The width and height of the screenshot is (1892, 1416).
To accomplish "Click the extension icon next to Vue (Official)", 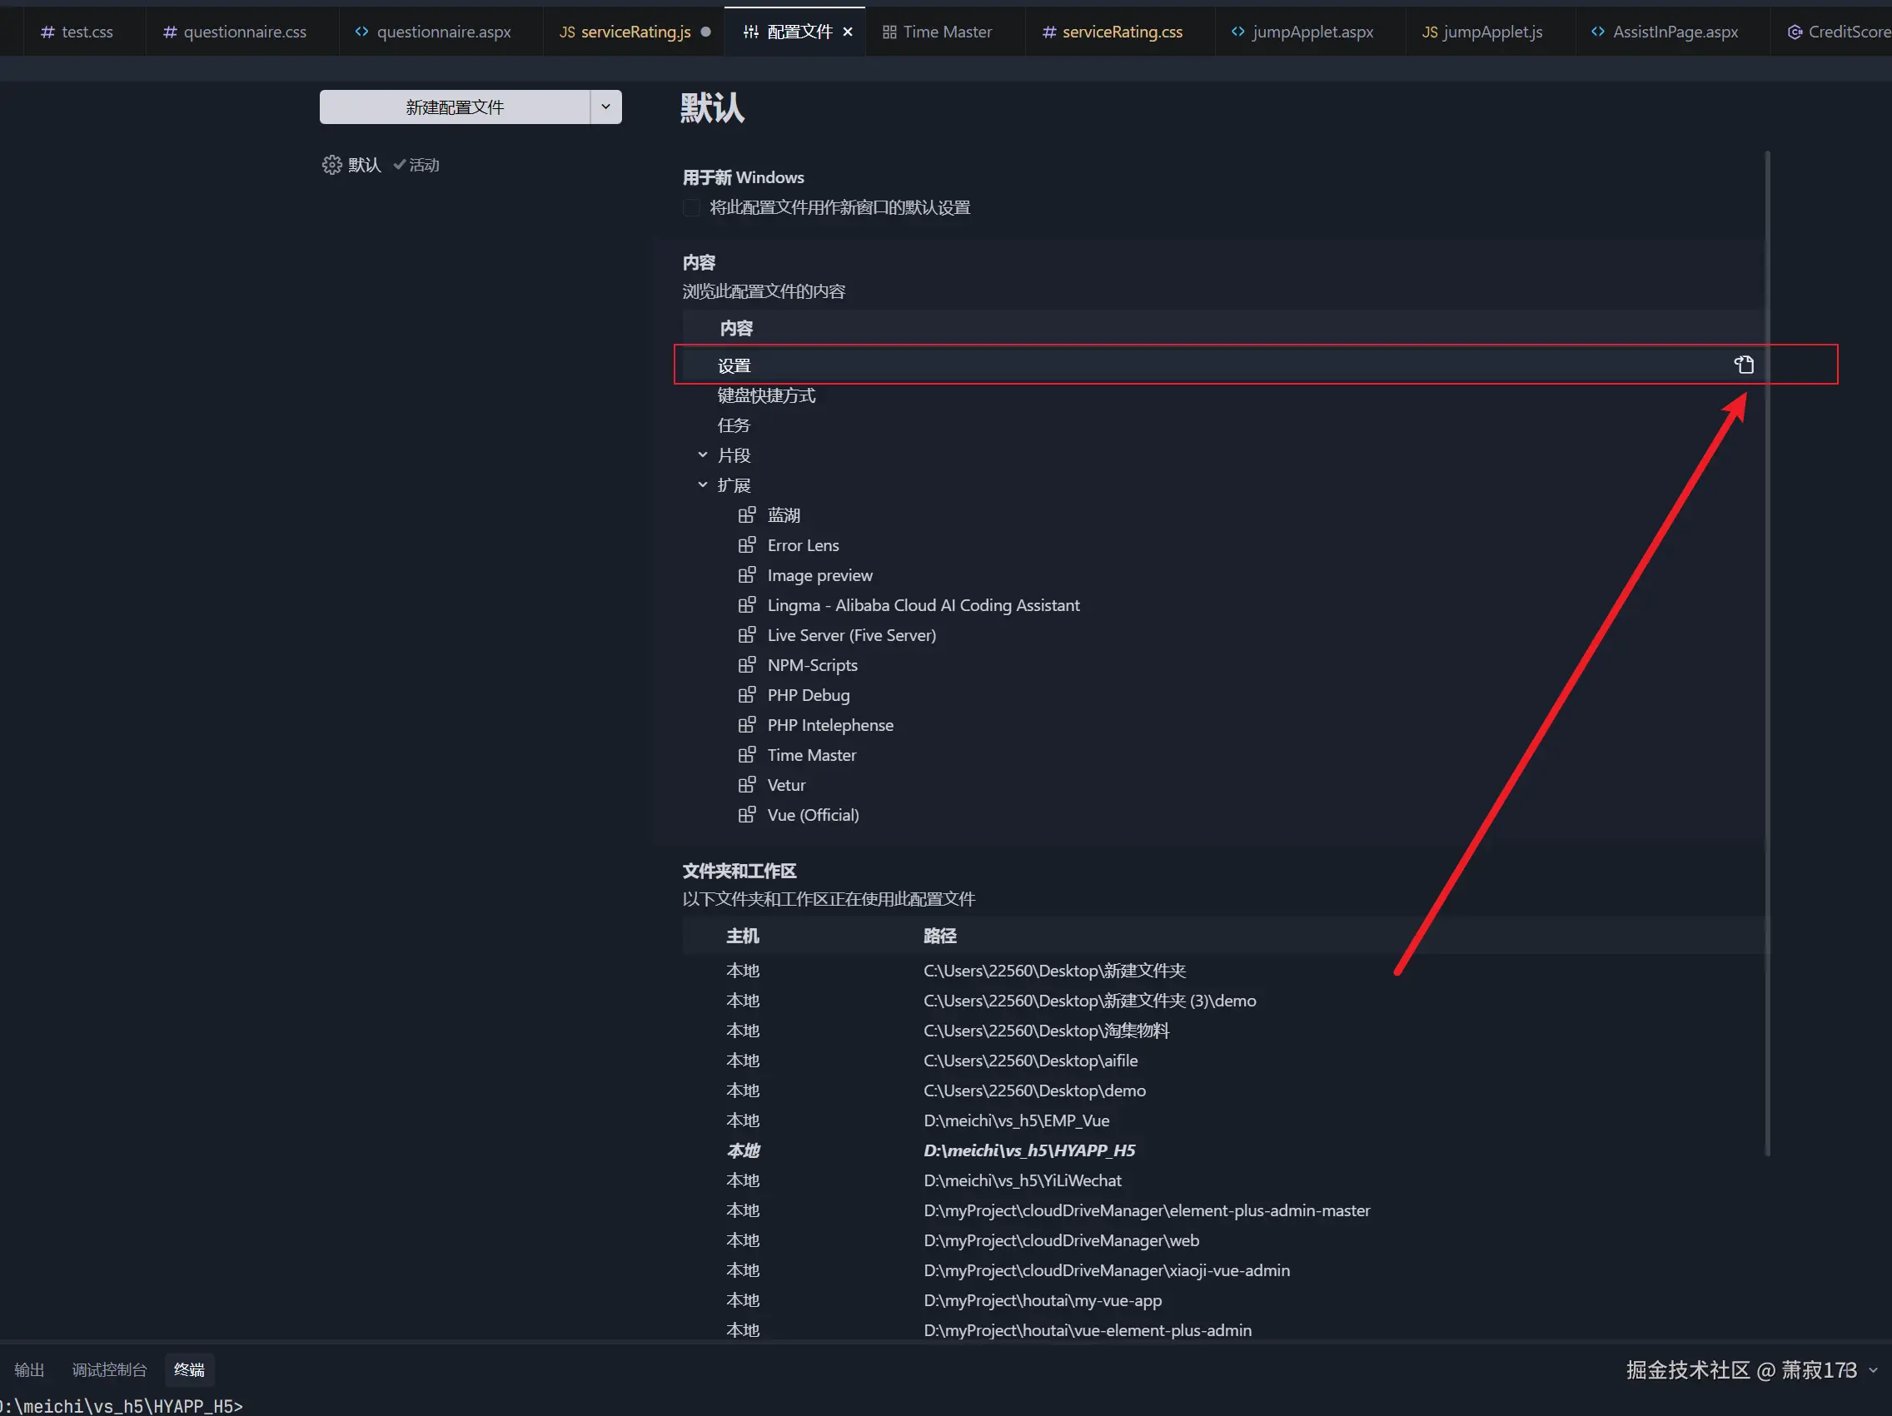I will click(747, 814).
